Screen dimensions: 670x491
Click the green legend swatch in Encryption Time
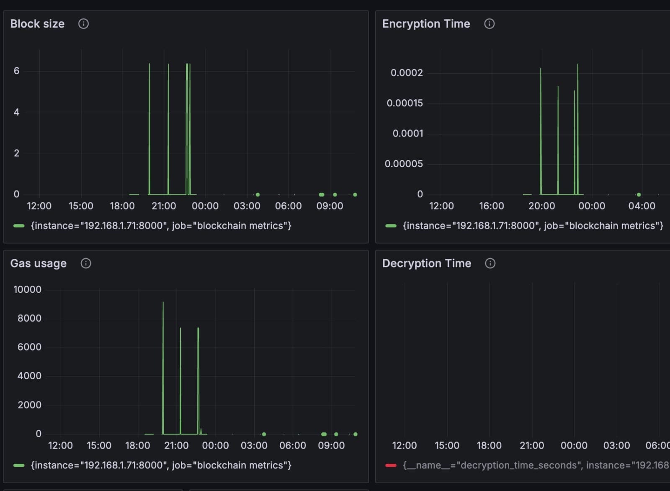click(391, 226)
